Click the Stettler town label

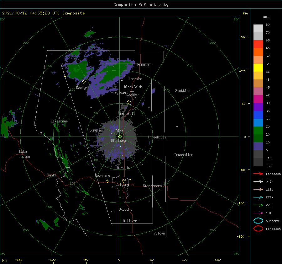click(183, 91)
